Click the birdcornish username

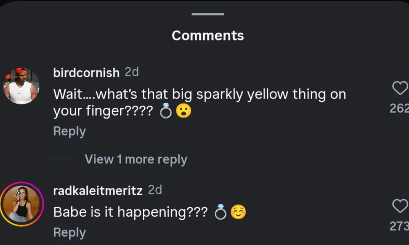click(x=86, y=73)
